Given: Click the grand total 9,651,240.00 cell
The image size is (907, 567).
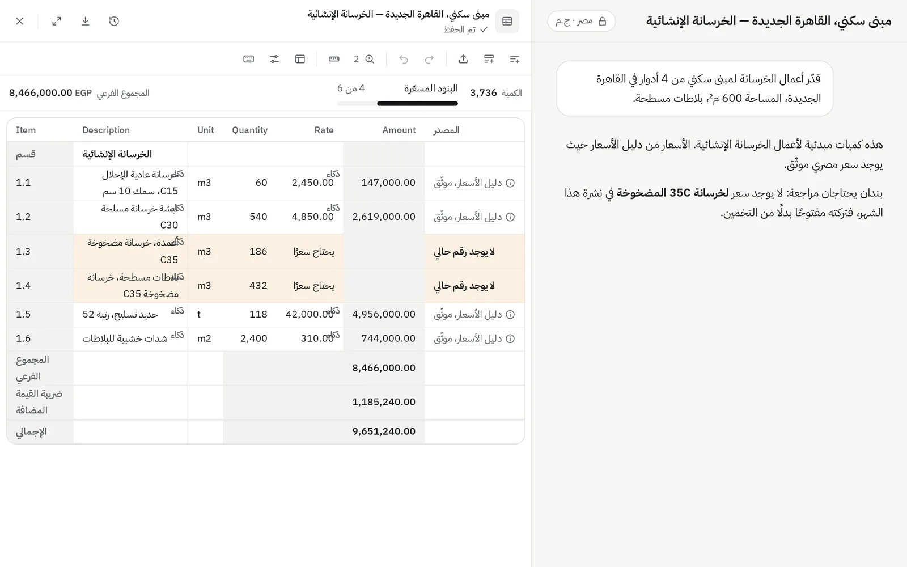Looking at the screenshot, I should [384, 431].
